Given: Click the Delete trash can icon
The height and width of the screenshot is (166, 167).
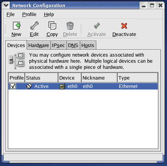Looking at the screenshot, I should (70, 26).
